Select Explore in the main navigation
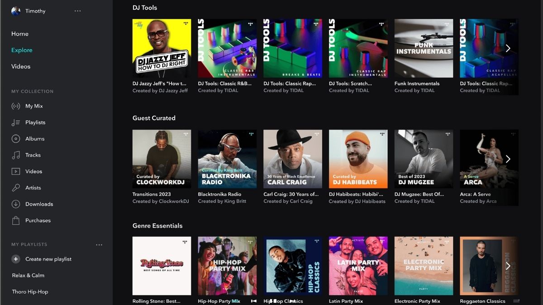 click(x=22, y=50)
